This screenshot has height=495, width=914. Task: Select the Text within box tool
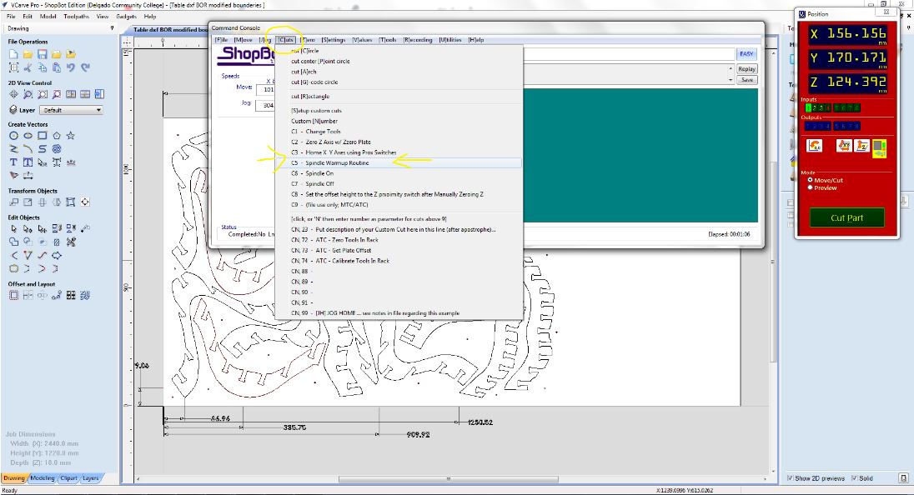[x=28, y=162]
